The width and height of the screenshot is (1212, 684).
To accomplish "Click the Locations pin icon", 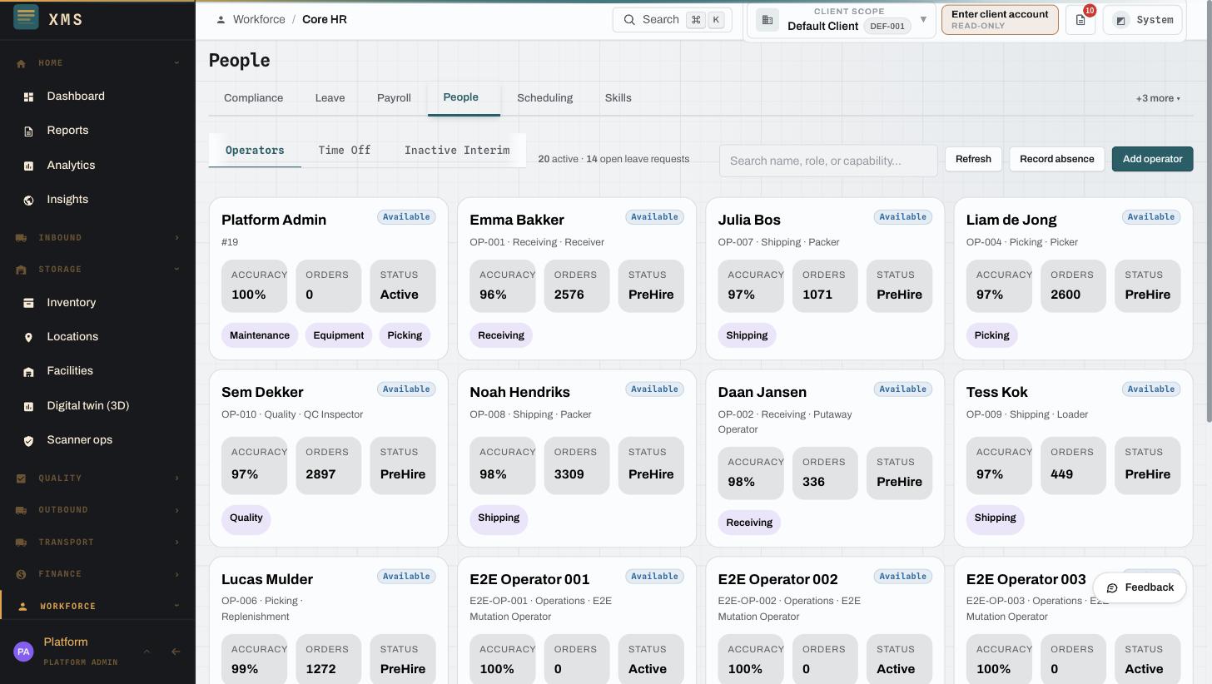I will 28,337.
